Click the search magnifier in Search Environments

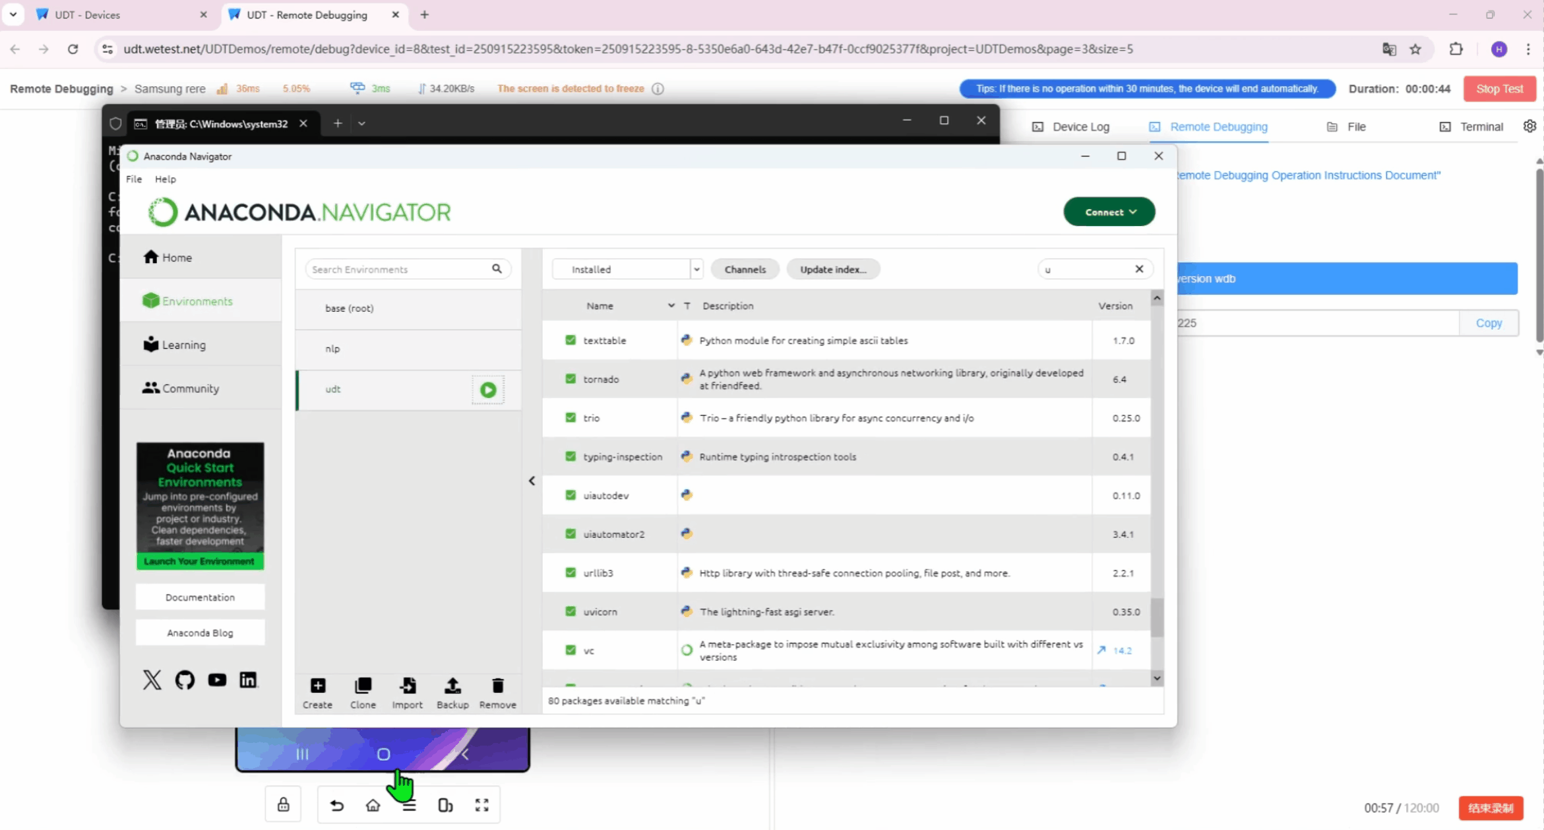pos(497,269)
